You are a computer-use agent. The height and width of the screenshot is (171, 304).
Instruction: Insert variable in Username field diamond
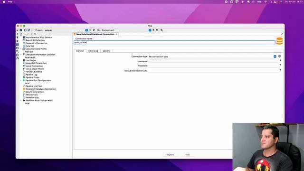[280, 60]
